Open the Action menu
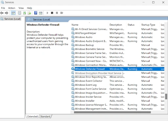 coord(11,8)
